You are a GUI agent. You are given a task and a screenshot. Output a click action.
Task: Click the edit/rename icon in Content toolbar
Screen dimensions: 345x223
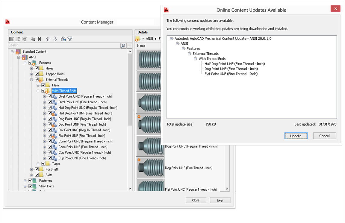point(33,39)
